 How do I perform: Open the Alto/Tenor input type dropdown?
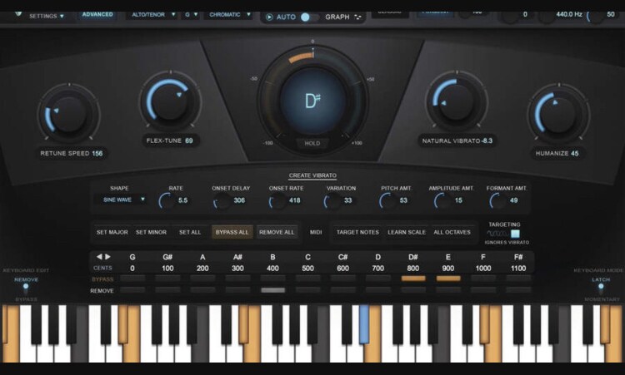pyautogui.click(x=153, y=15)
